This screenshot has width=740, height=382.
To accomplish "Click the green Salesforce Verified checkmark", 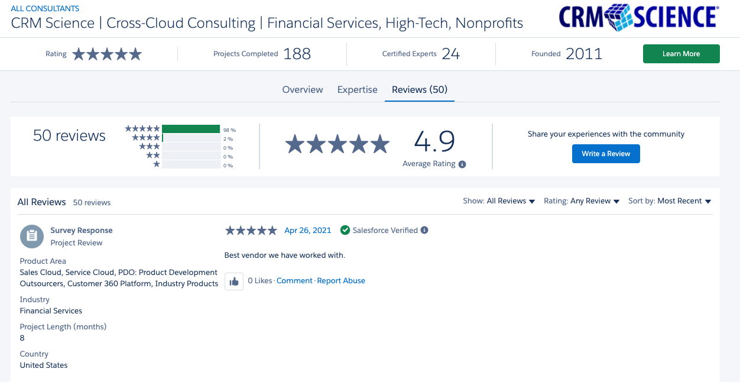I will 345,231.
